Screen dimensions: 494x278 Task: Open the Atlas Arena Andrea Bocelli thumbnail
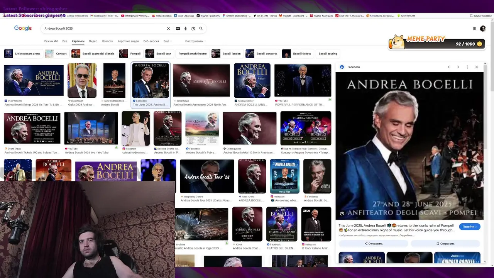click(x=252, y=176)
